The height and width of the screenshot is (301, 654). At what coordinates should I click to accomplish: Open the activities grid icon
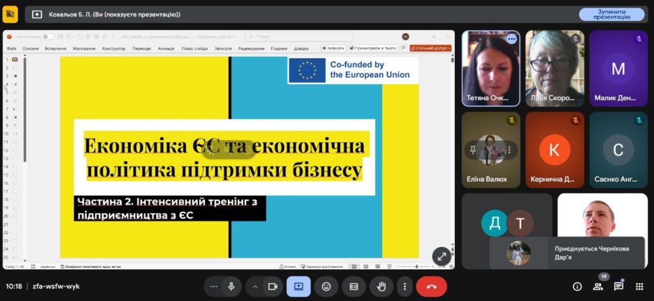[639, 286]
